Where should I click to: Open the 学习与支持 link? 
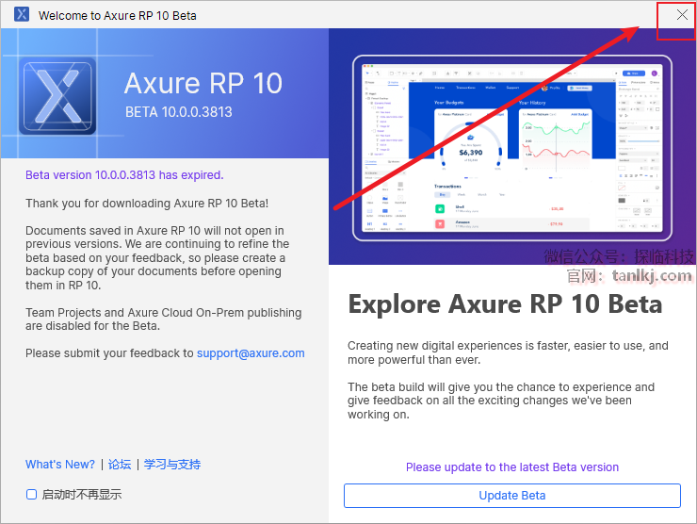pos(172,464)
